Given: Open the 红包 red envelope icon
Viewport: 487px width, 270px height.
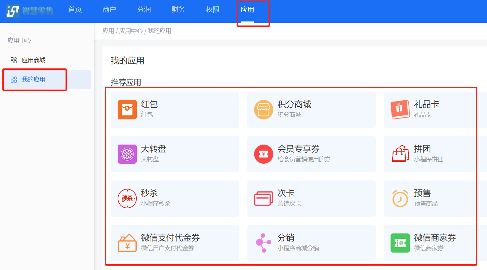Looking at the screenshot, I should pyautogui.click(x=127, y=110).
